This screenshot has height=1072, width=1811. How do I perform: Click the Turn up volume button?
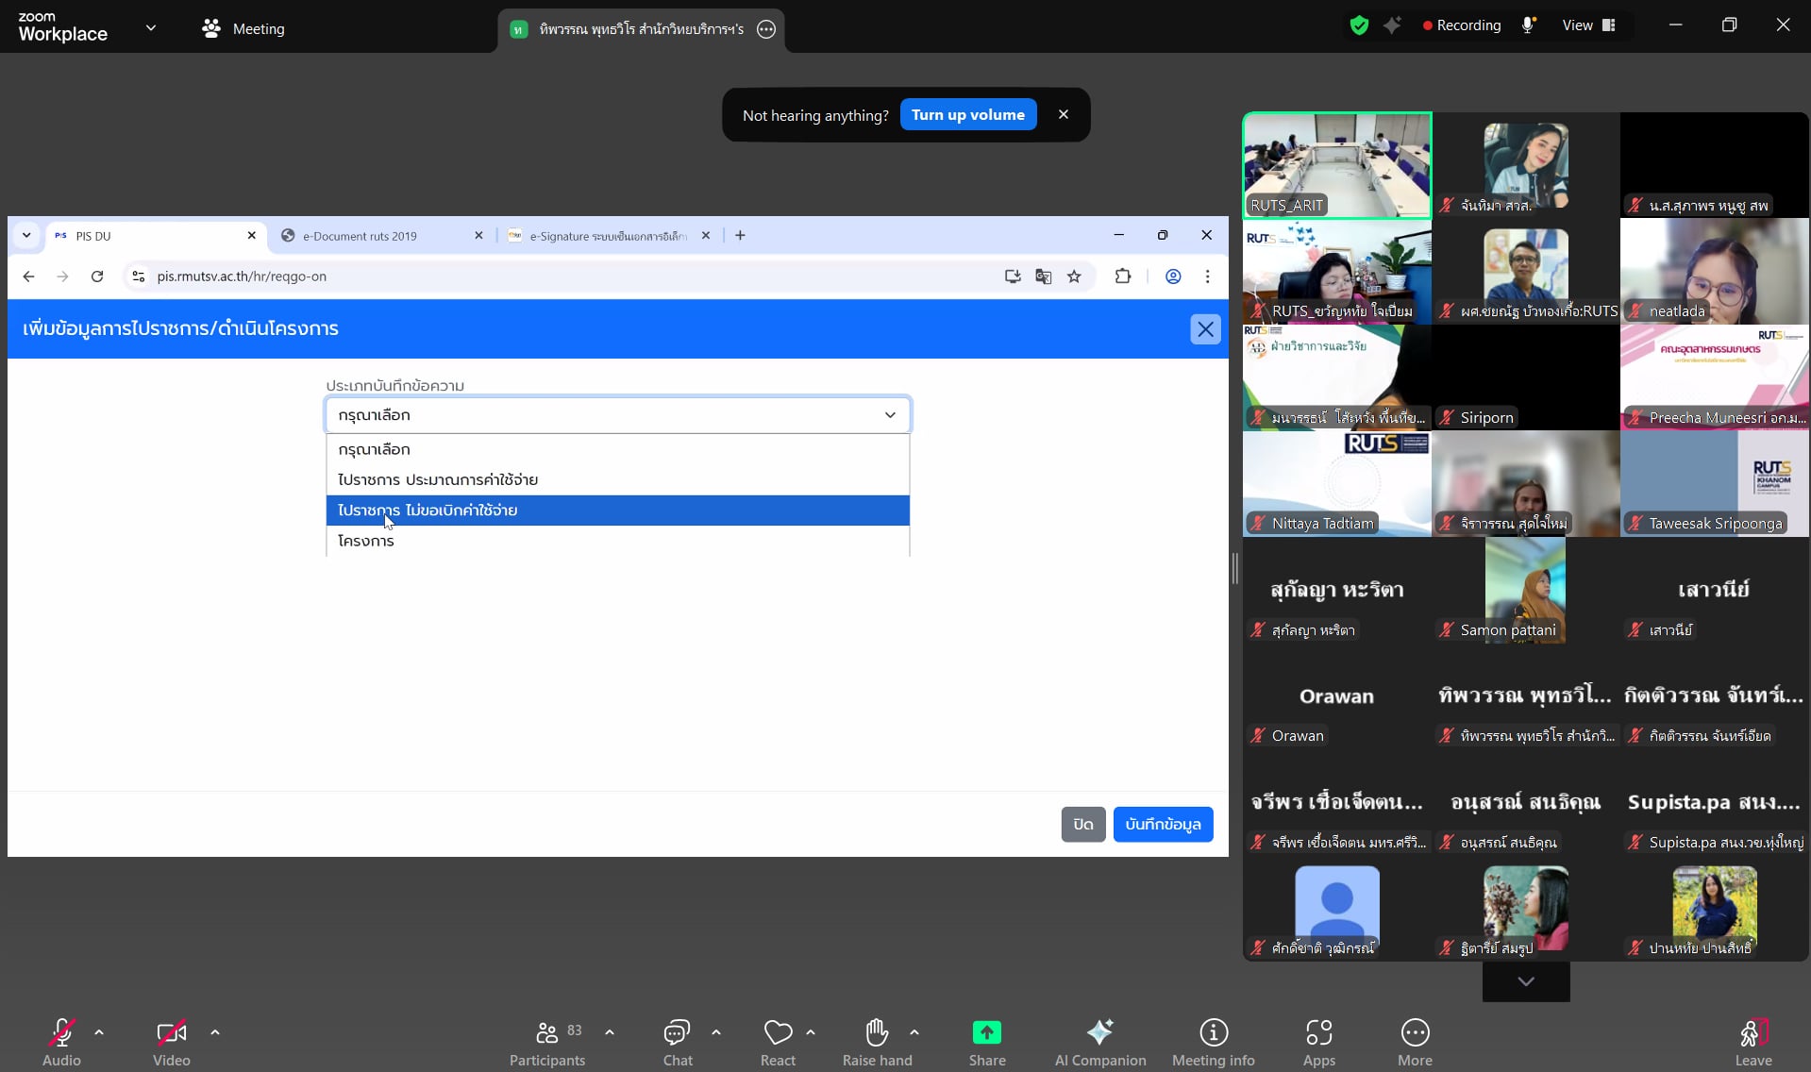click(967, 115)
